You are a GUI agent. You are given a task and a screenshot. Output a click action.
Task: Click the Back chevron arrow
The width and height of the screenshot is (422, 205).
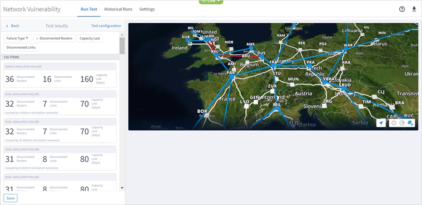[7, 26]
